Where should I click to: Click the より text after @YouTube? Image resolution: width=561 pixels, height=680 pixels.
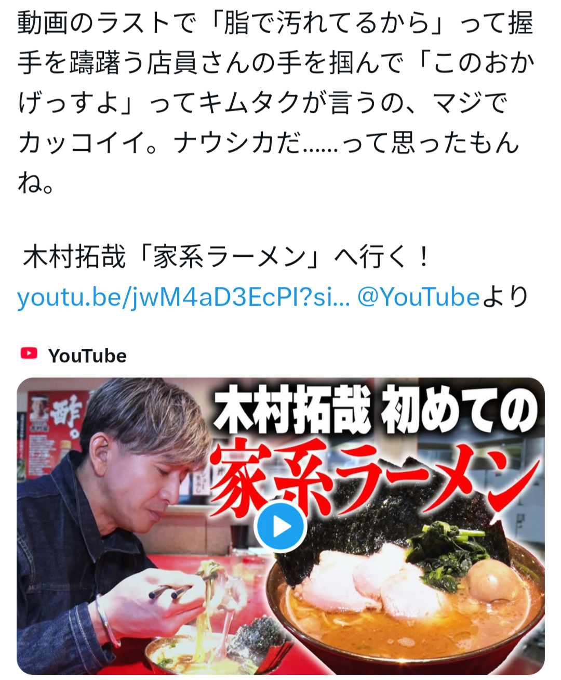click(506, 297)
